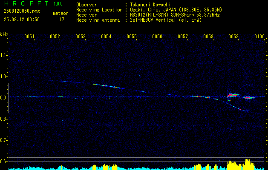Image resolution: width=268 pixels, height=170 pixels.
Task: Click the 0057 time marker
Action: (x=183, y=36)
